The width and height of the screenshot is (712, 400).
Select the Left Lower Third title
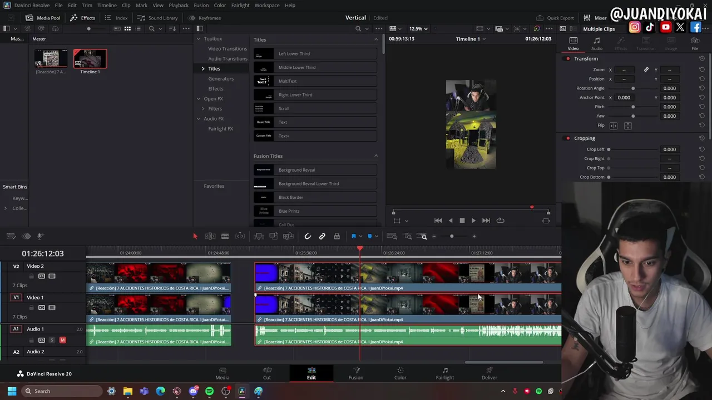pyautogui.click(x=315, y=54)
